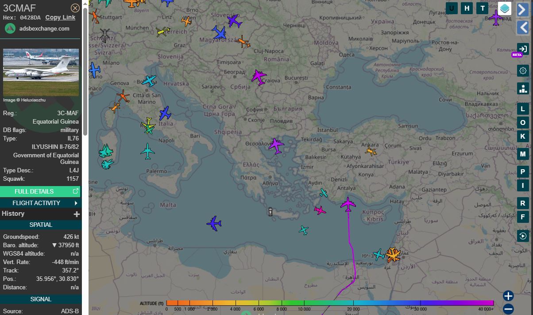Toggle the L map option
Viewport: 533px width, 315px height.
click(523, 109)
